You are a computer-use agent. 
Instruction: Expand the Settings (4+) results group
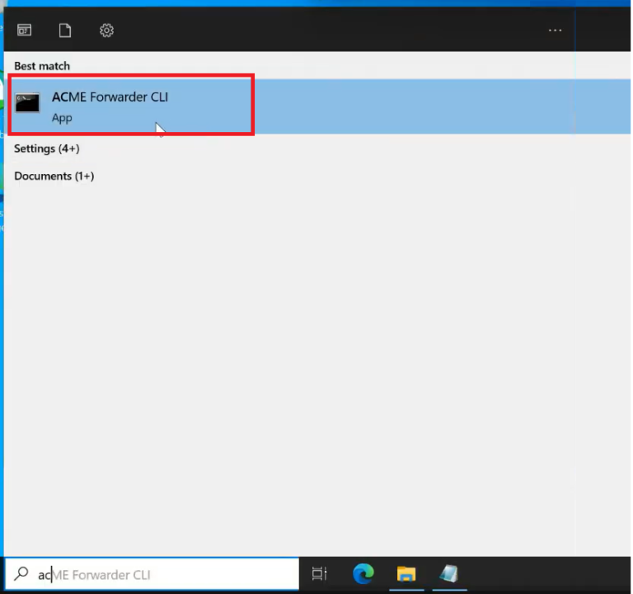coord(47,148)
